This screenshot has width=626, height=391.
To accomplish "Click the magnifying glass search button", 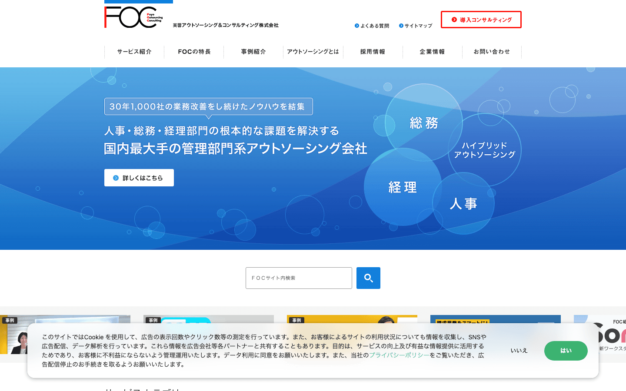I will (x=368, y=278).
